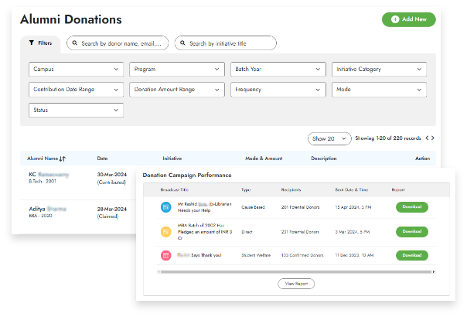Screen dimensions: 467x317
Task: Go to previous page of records
Action: click(425, 138)
